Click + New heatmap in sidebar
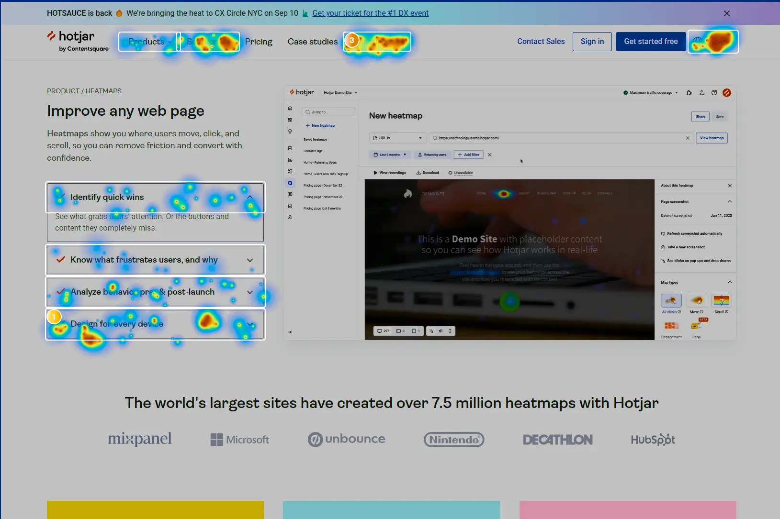 [320, 126]
